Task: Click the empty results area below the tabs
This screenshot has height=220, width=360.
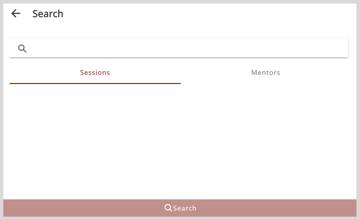Action: [180, 140]
